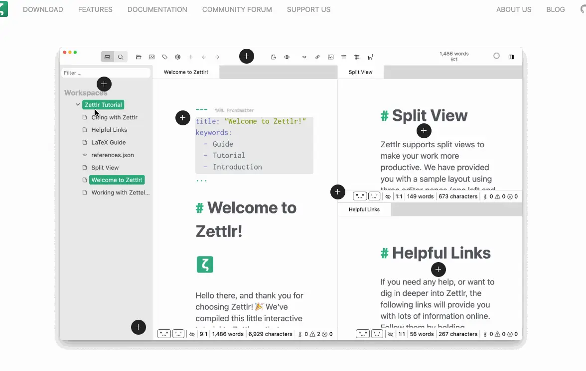Click the plus icon above Workspaces
586x371 pixels.
click(x=104, y=84)
